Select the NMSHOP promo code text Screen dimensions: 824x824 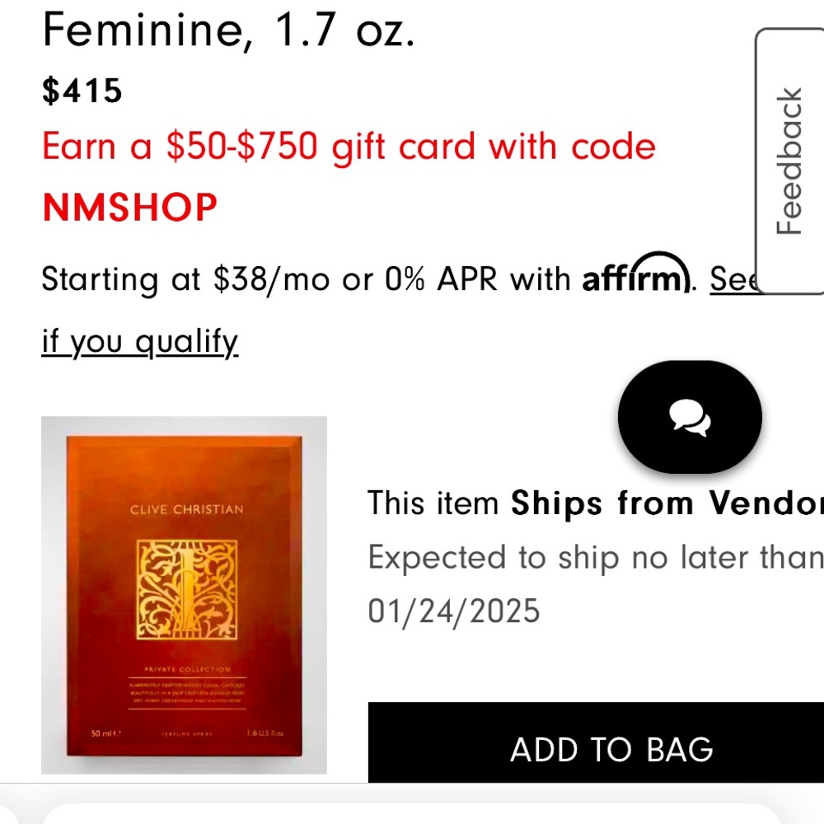coord(129,207)
